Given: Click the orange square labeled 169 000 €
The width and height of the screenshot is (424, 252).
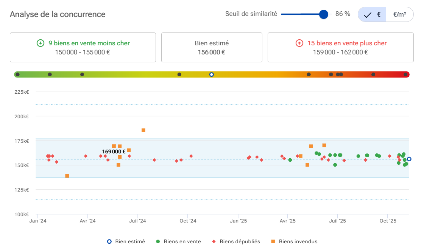Looking at the screenshot, I should pyautogui.click(x=114, y=146).
